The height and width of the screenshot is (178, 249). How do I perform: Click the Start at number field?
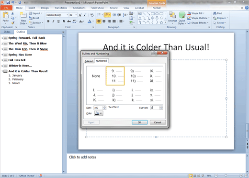155,108
